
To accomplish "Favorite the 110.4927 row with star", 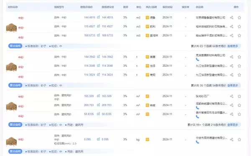I will click(239, 26).
